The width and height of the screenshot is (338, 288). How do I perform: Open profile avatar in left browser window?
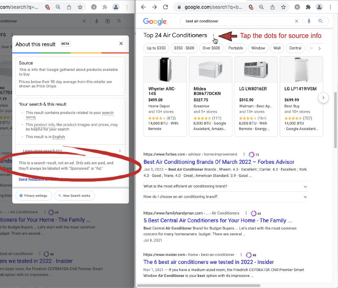point(116,7)
